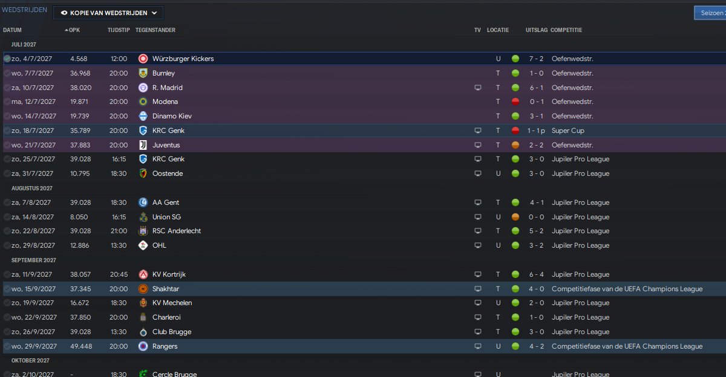This screenshot has height=377, width=726.
Task: Sort by the OPK column header
Action: point(73,30)
